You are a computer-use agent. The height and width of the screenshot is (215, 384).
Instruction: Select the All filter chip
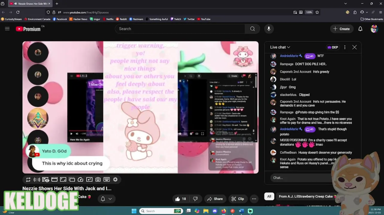point(269,196)
